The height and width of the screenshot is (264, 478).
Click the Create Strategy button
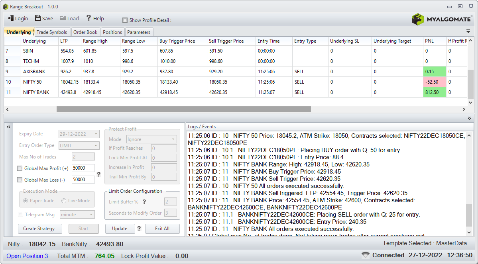[39, 229]
